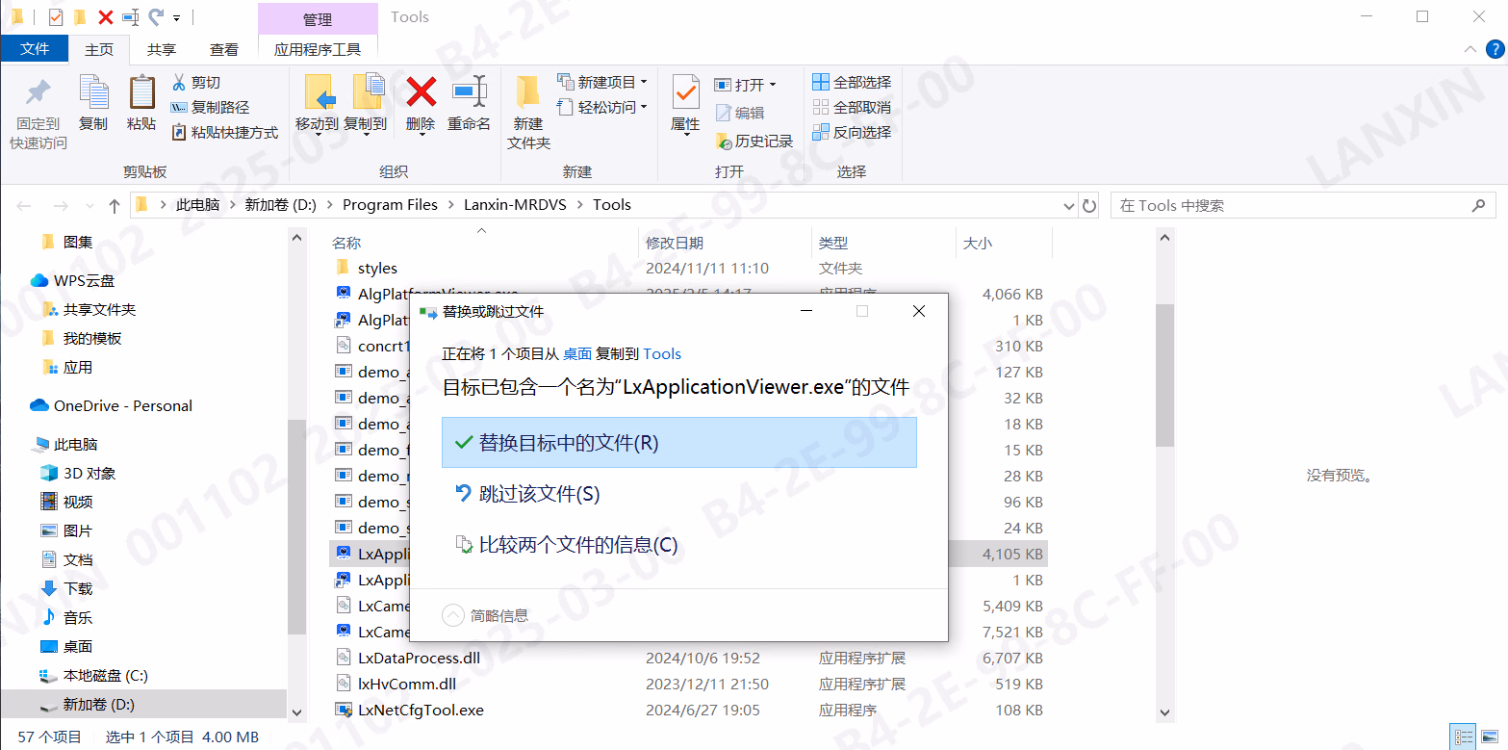Click the red Delete (删除) icon
The height and width of the screenshot is (750, 1508).
click(421, 92)
